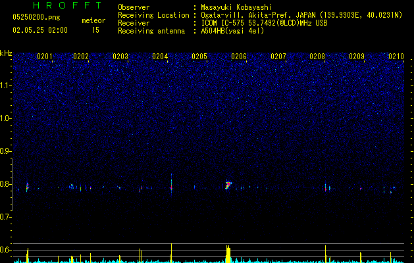Click the 0.9 kHz axis label
Screen dimensions: 414x263
click(x=5, y=151)
